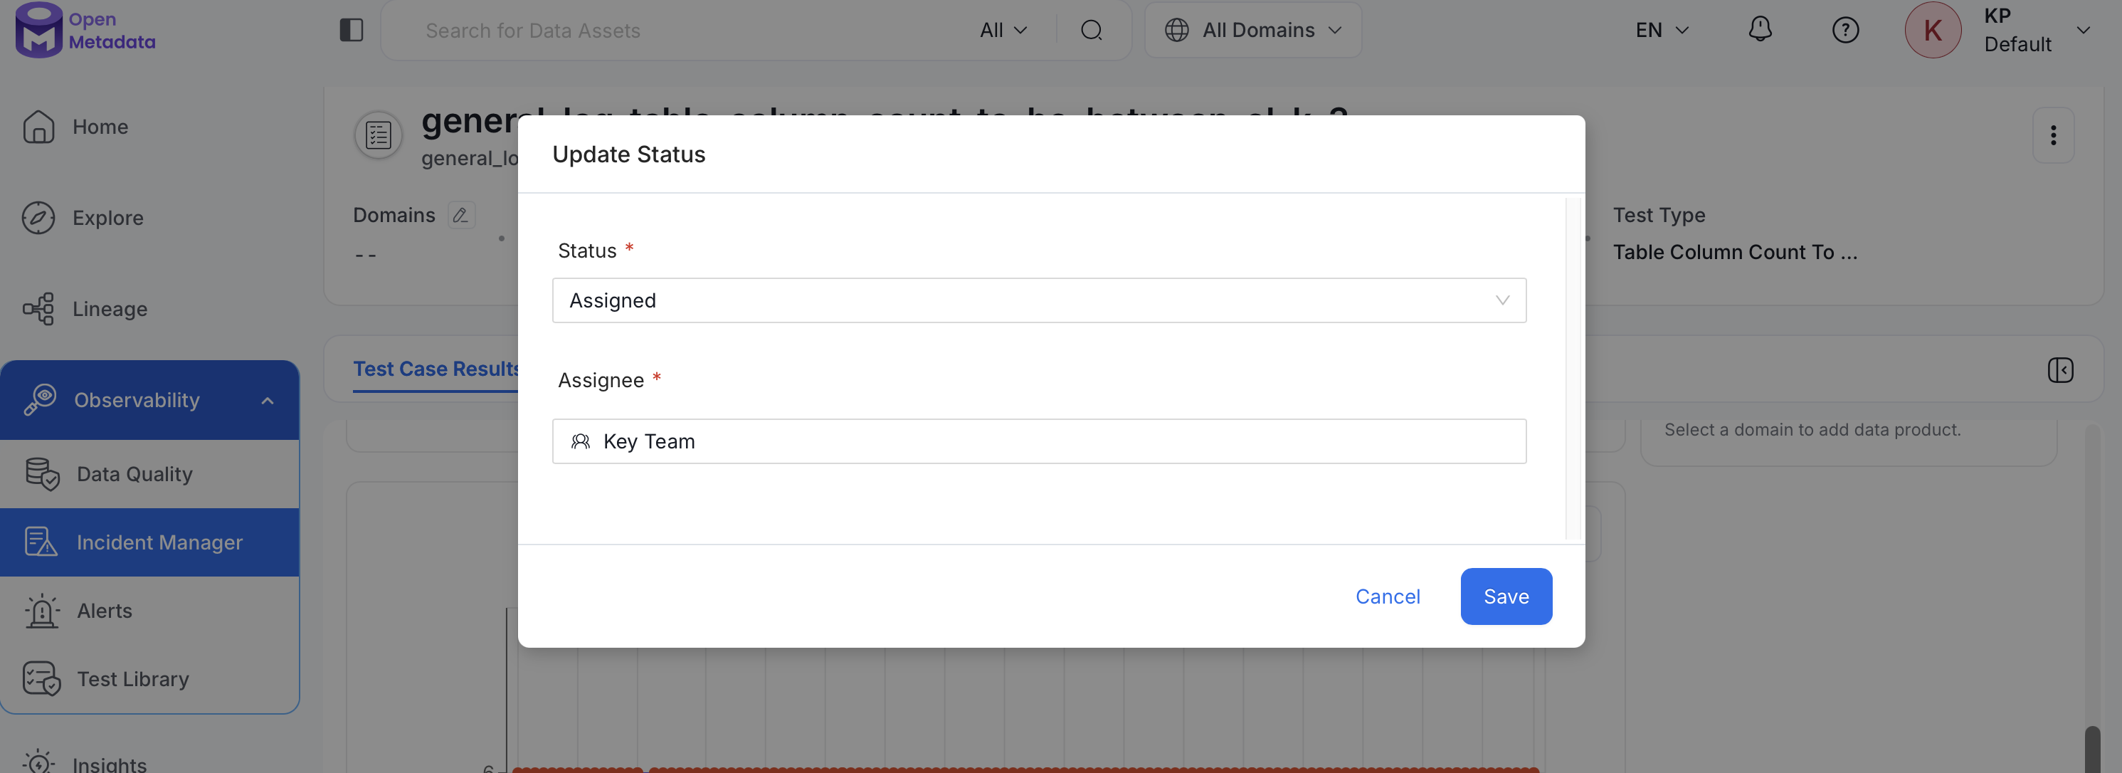The height and width of the screenshot is (773, 2122).
Task: Click the Update Status dialog title
Action: click(628, 154)
